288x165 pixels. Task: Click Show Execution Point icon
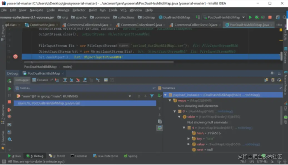[57, 80]
